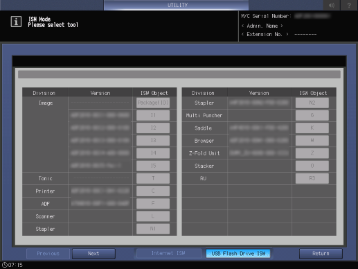Select the I1 image ISW object
This screenshot has height=269, width=358.
point(153,115)
